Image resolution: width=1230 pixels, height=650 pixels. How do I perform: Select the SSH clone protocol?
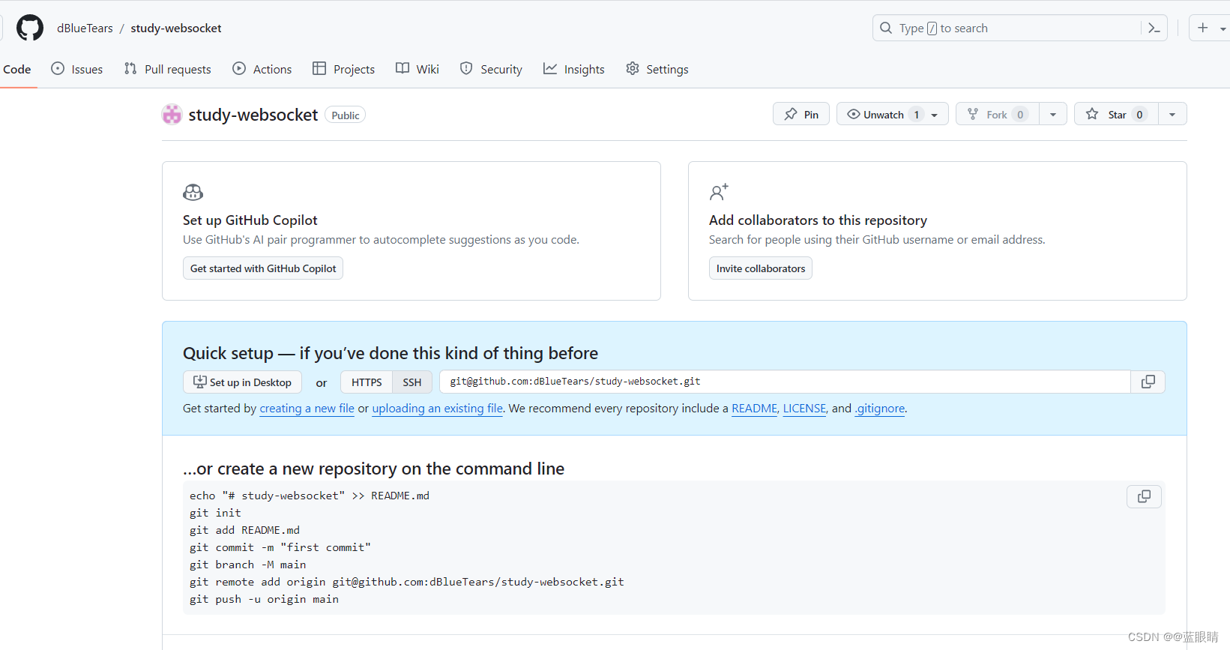412,382
